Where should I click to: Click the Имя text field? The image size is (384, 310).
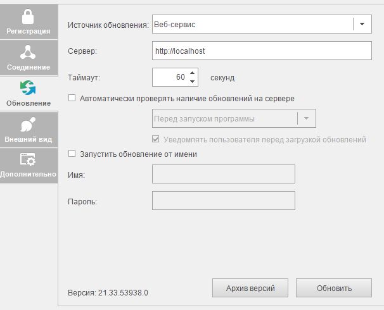(224, 174)
